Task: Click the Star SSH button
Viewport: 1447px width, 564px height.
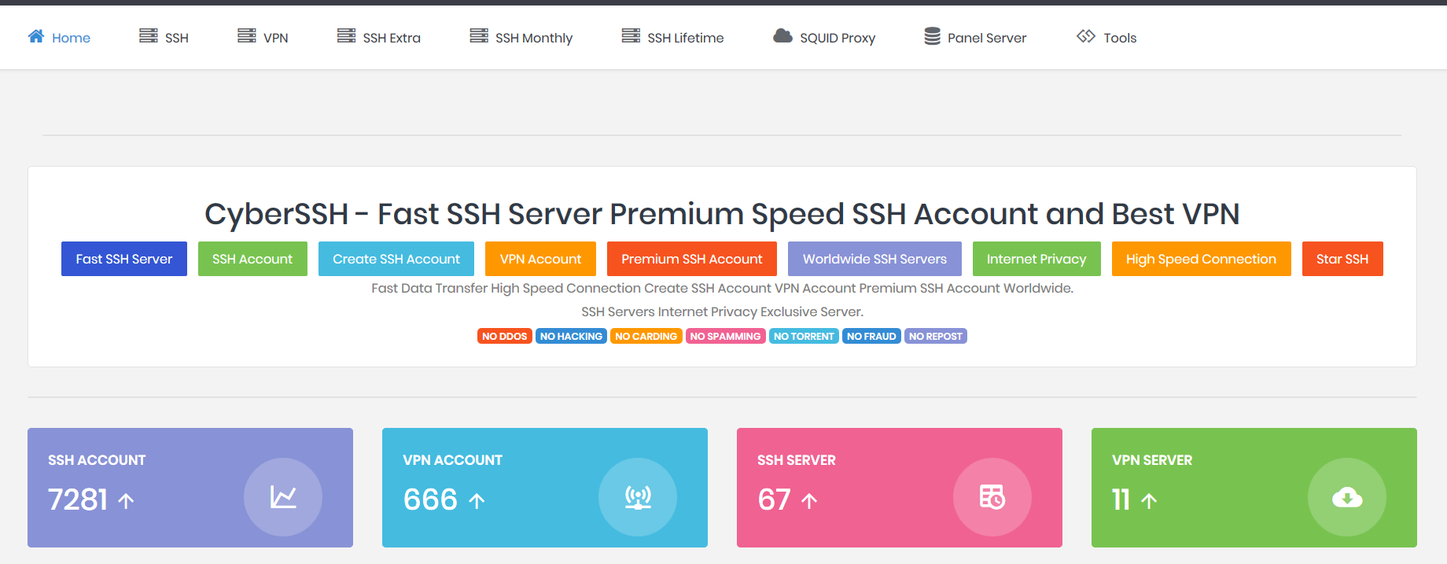Action: (1342, 259)
